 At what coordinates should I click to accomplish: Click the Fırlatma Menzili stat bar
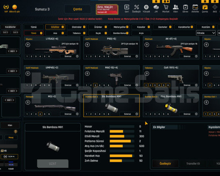click(122, 131)
